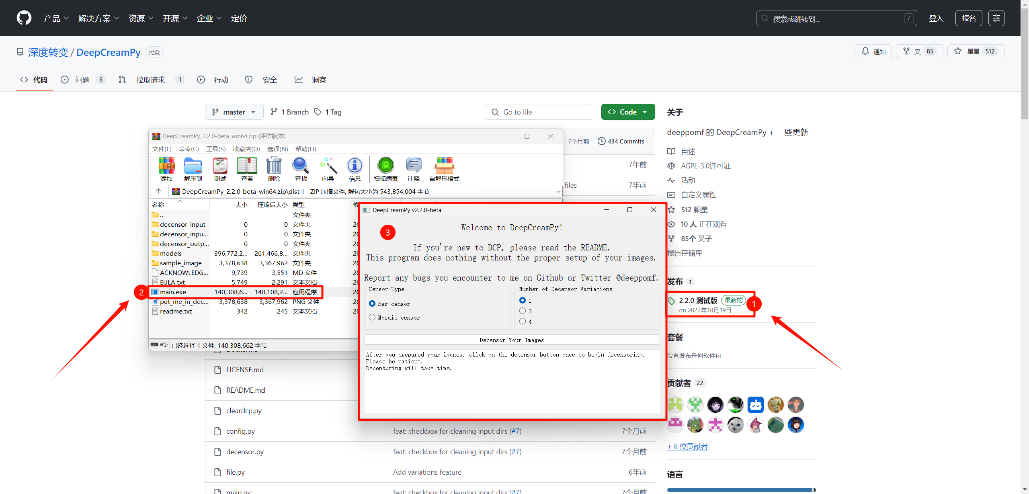Select 1 decensor variation radio

pyautogui.click(x=523, y=300)
